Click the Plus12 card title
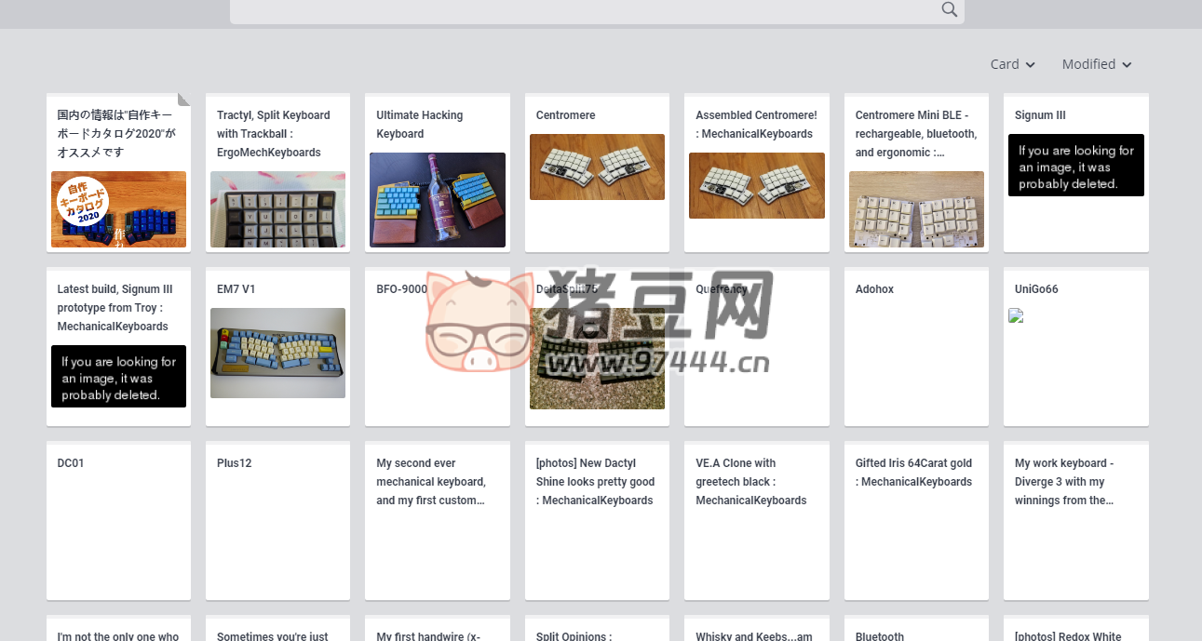 234,463
